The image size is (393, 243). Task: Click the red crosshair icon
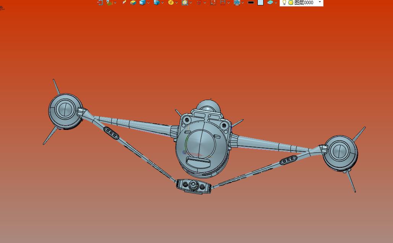[x=199, y=3]
